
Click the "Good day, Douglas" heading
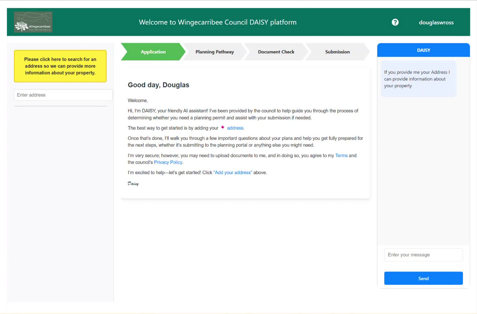pos(158,85)
